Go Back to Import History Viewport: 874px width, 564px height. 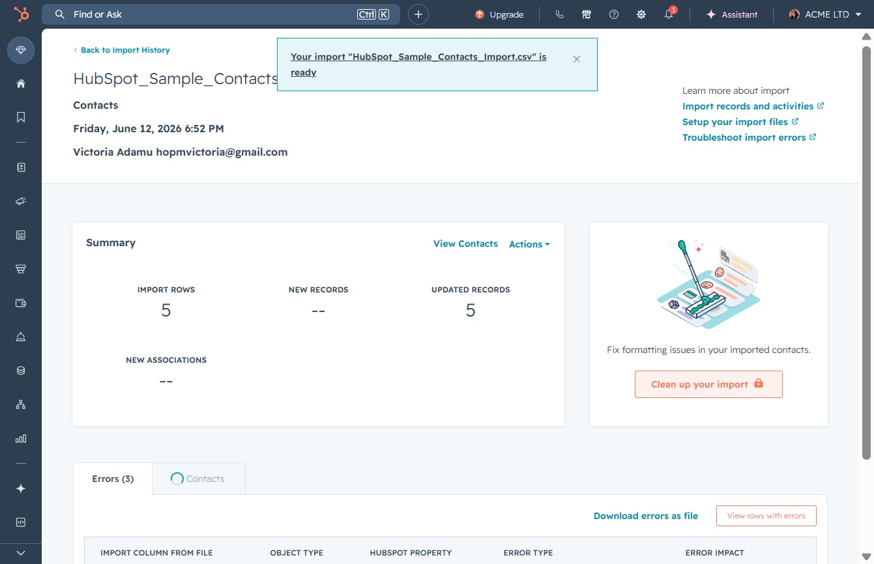coord(122,50)
